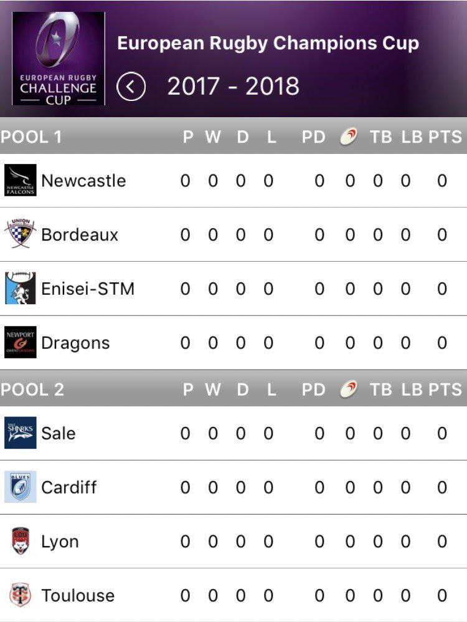Tap the Toulouse team crest
Image resolution: width=467 pixels, height=622 pixels.
point(21,595)
